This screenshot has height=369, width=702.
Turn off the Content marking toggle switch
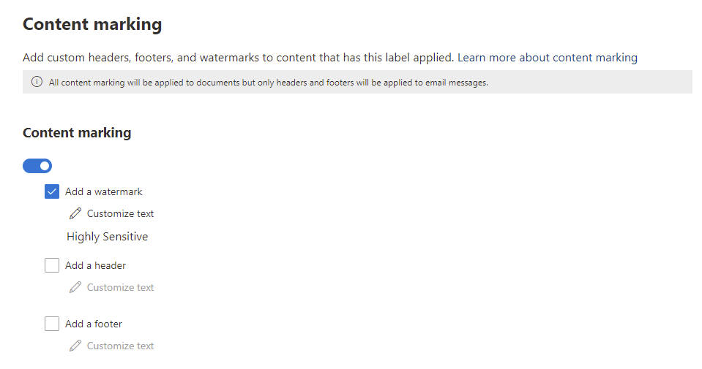37,166
